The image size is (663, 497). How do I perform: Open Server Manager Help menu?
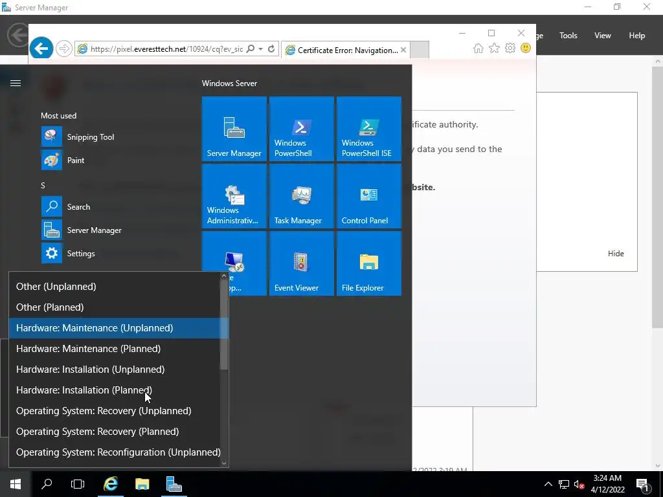click(x=637, y=36)
